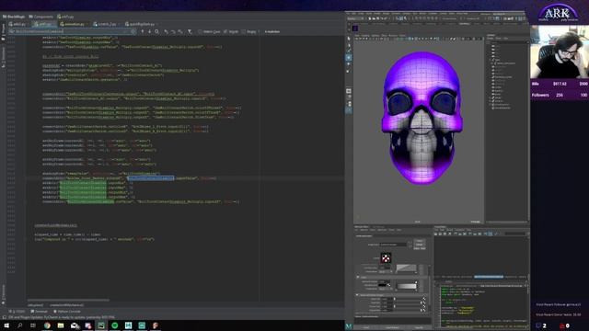Open the Windows Start menu

6,325
